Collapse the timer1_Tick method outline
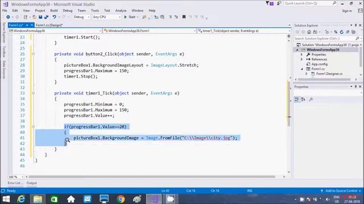 coord(33,93)
